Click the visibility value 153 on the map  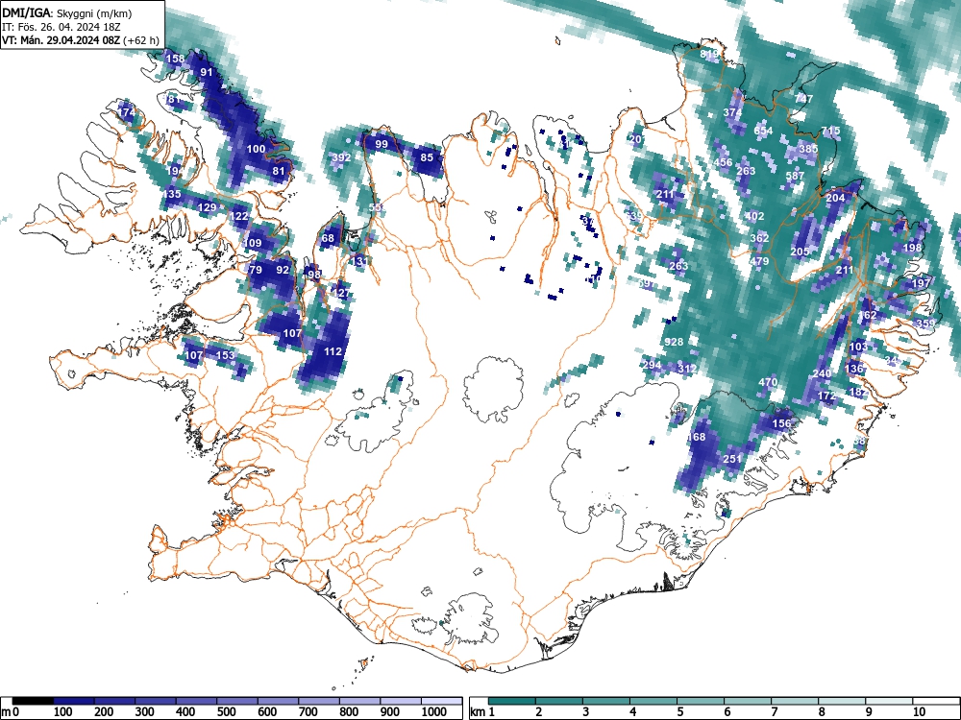coord(226,355)
